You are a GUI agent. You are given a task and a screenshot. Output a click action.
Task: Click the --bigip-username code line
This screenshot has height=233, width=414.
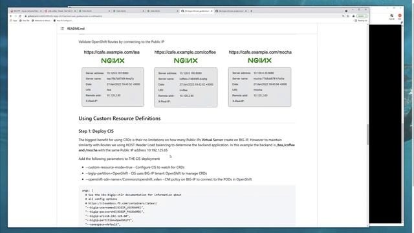click(x=114, y=207)
